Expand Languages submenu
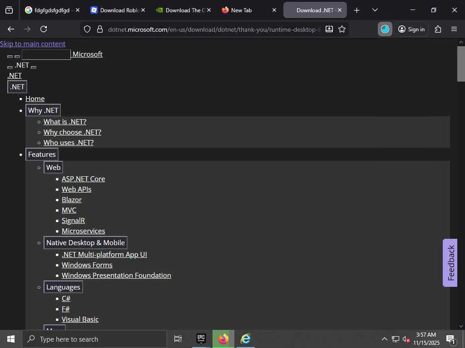 [x=63, y=287]
